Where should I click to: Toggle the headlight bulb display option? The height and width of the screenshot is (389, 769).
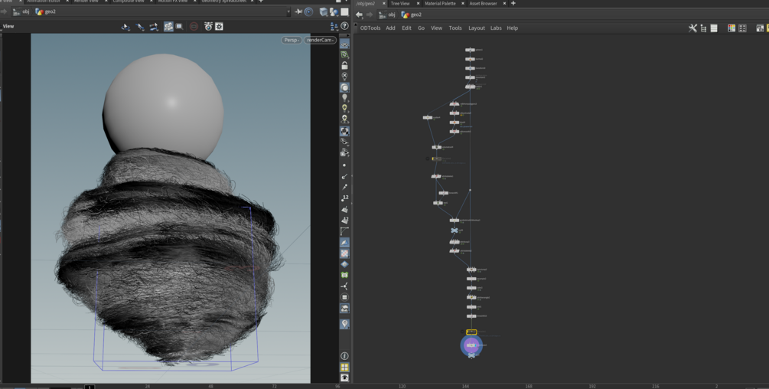tap(344, 98)
